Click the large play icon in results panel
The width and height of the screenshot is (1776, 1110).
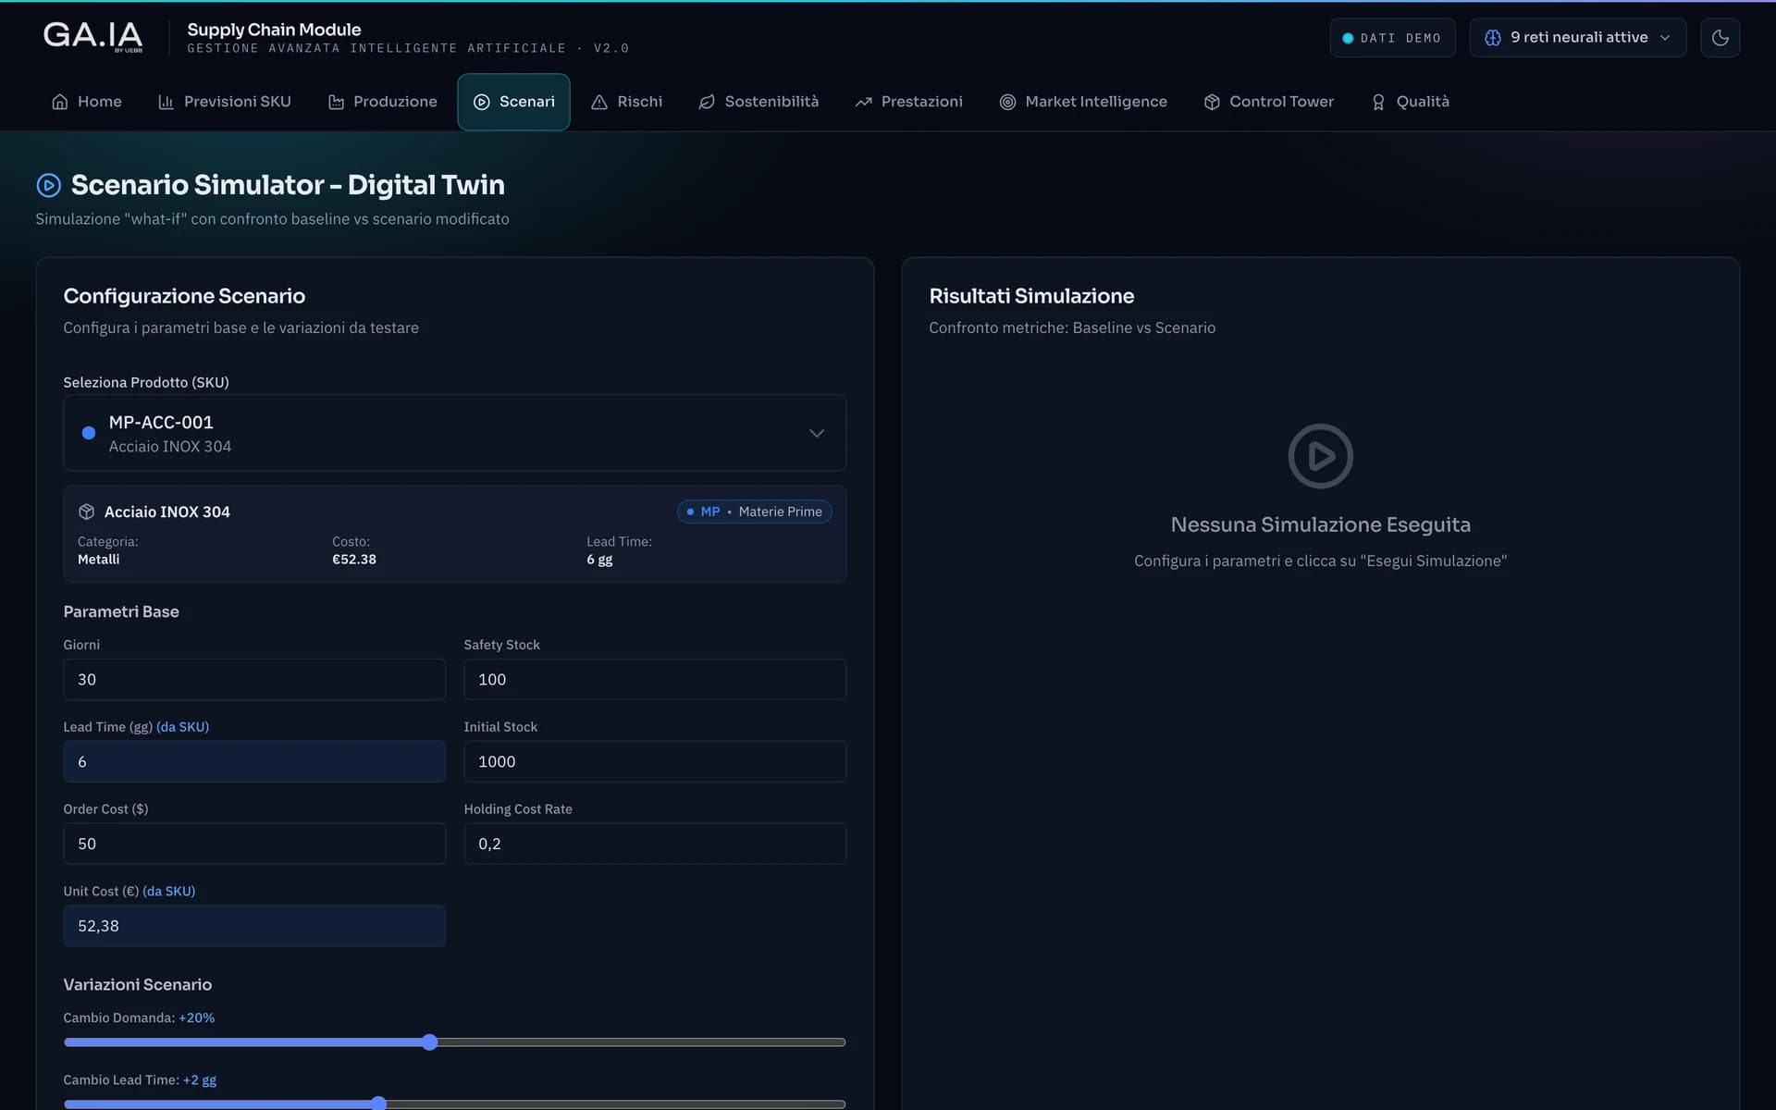coord(1320,456)
